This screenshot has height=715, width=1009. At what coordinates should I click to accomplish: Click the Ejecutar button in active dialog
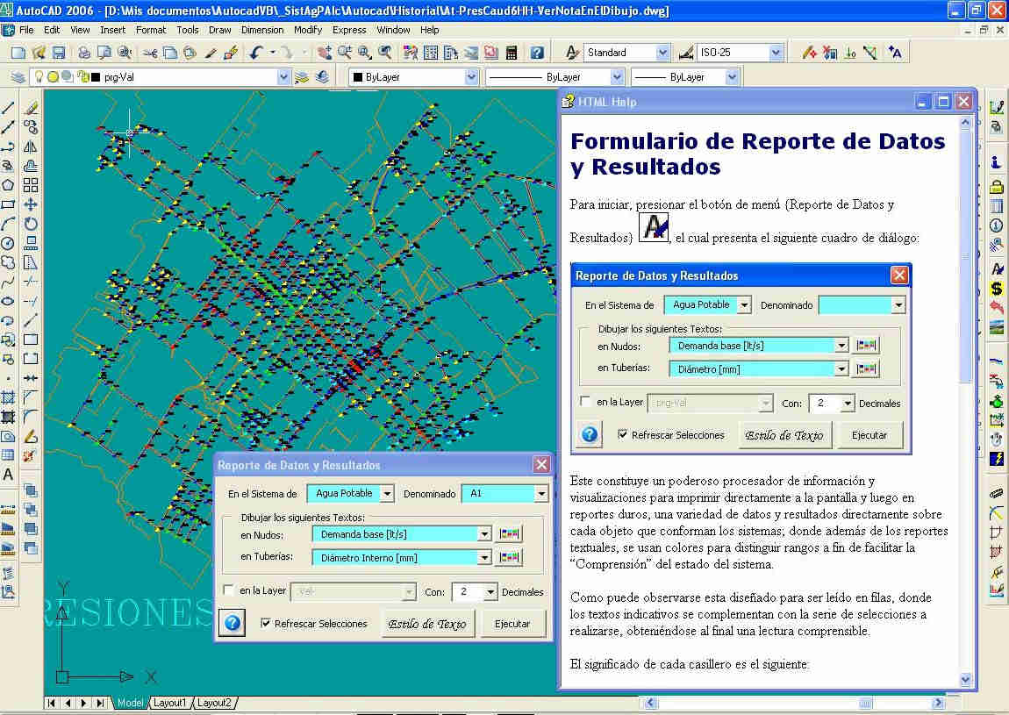point(513,624)
